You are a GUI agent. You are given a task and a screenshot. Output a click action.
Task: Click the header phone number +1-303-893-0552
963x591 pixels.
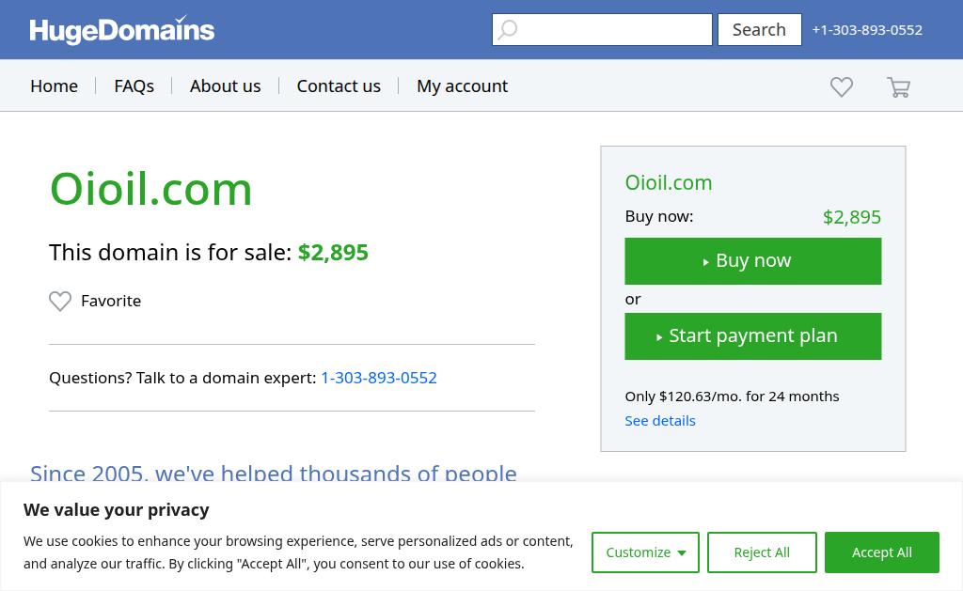pyautogui.click(x=866, y=30)
